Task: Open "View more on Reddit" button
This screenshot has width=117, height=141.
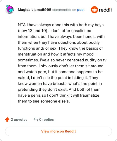Action: coord(58,131)
